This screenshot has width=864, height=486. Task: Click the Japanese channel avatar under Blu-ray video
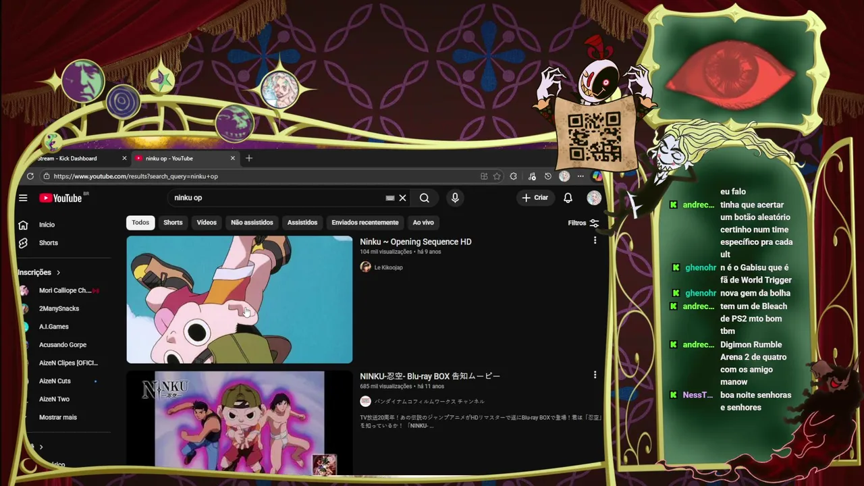tap(366, 401)
